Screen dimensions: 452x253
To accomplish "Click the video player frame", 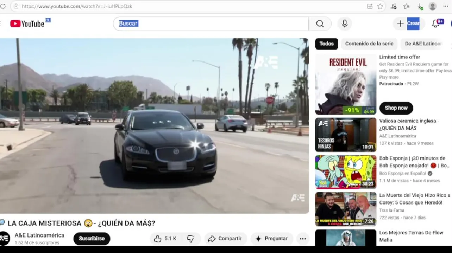I will (x=154, y=126).
